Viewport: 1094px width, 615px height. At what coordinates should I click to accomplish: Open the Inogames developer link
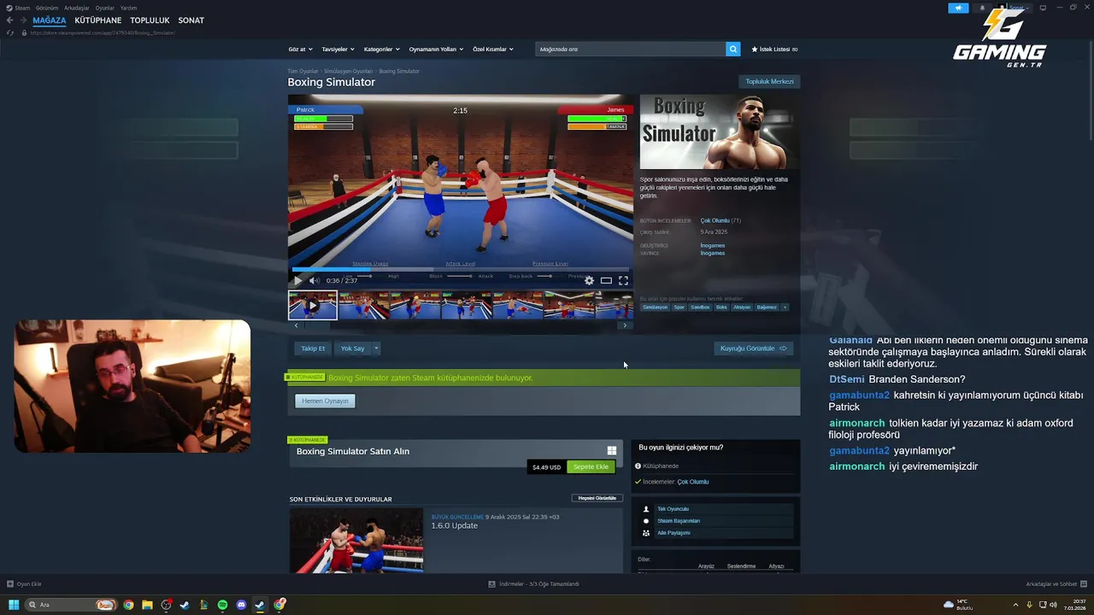[x=713, y=245]
